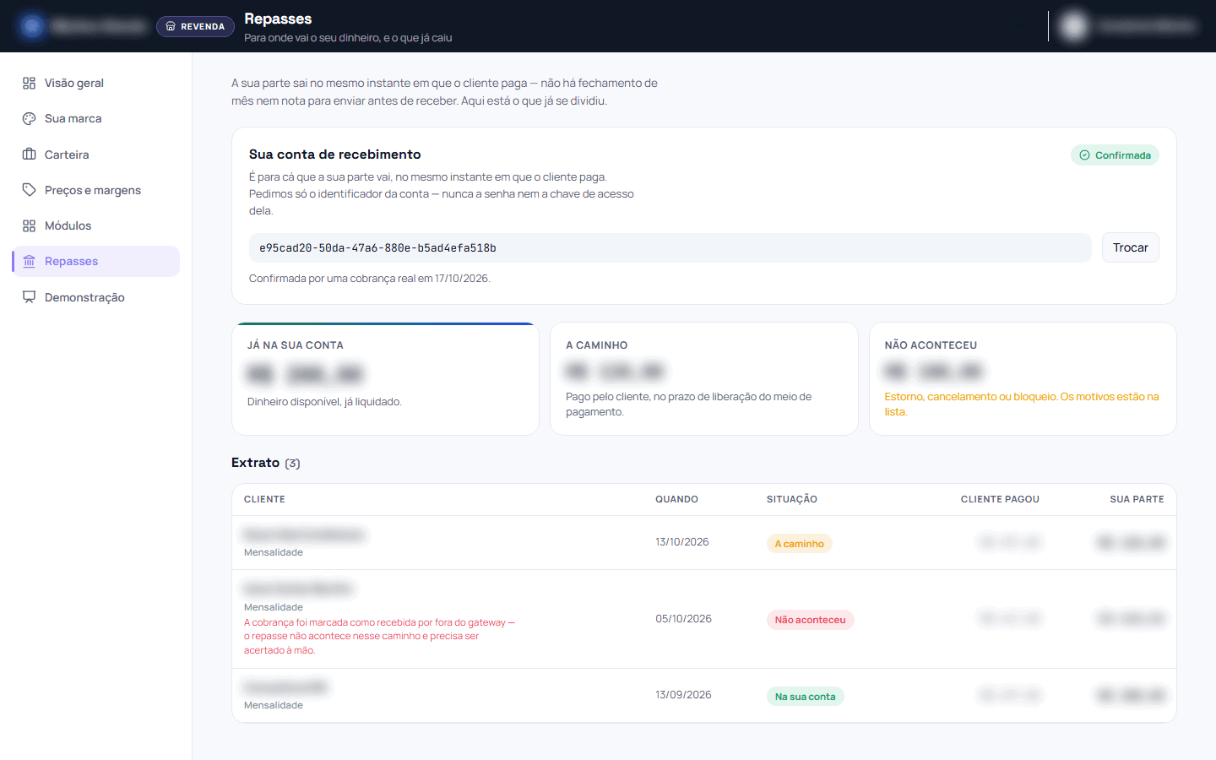Click the date 13/09/2026
This screenshot has width=1216, height=760.
pyautogui.click(x=683, y=695)
